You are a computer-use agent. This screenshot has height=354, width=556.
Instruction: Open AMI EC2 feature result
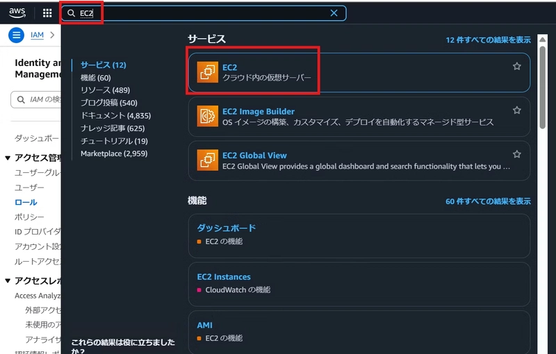point(359,332)
